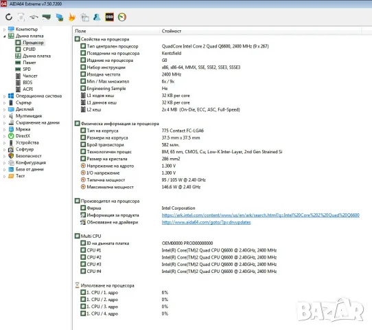The image size is (372, 330).
Task: Select the Чипсет tree item
Action: pos(30,76)
